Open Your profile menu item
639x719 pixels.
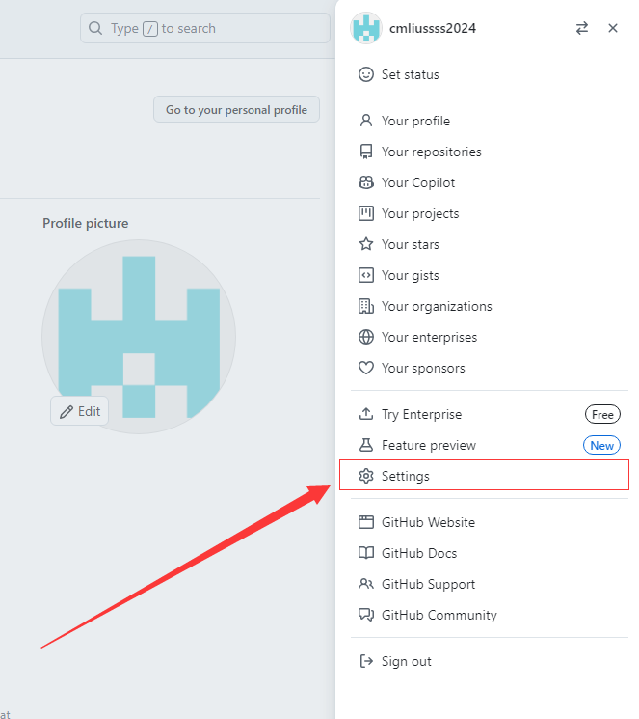point(415,121)
